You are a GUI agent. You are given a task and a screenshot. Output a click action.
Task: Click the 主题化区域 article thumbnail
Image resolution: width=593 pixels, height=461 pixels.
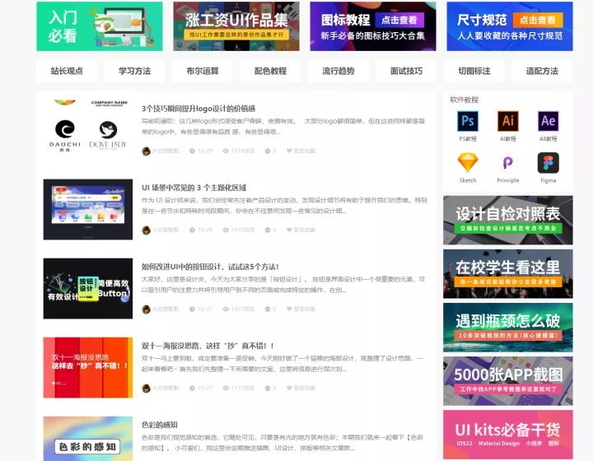[88, 209]
